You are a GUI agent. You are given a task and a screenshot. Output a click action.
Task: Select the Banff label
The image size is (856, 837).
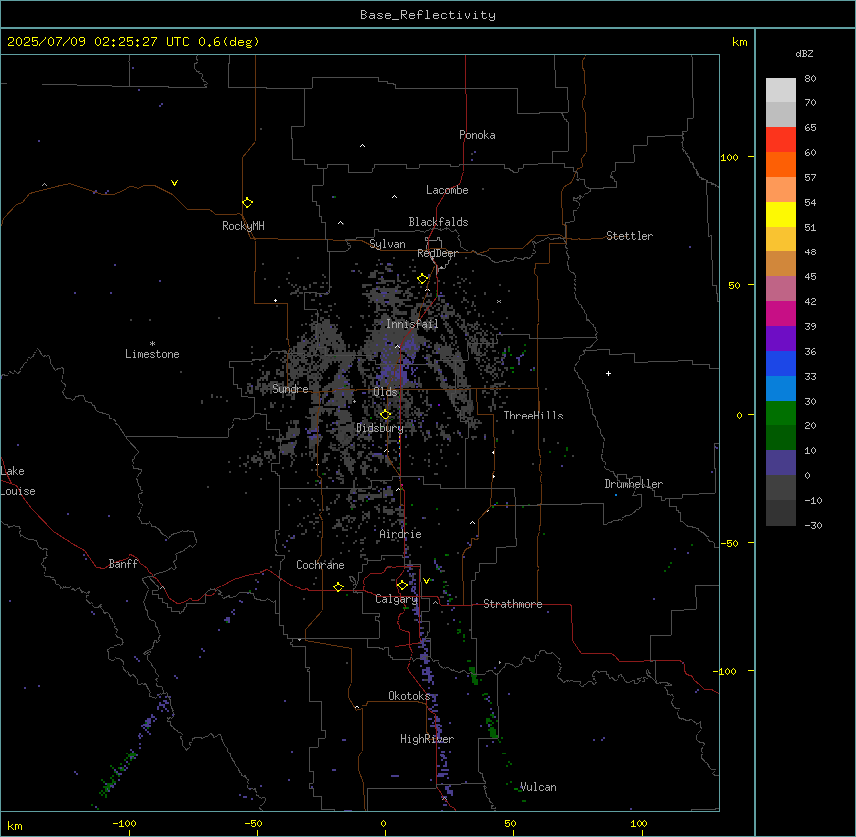pos(123,564)
